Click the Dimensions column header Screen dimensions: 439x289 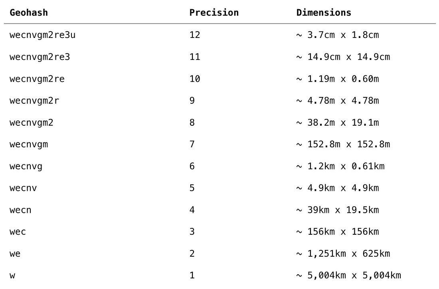pyautogui.click(x=324, y=13)
